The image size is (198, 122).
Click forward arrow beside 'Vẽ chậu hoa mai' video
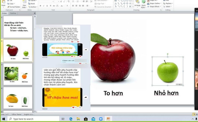tap(86, 97)
